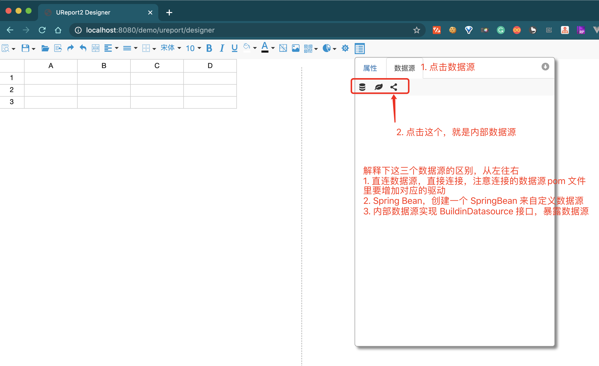Click the site info icon in address bar
This screenshot has width=599, height=366.
pyautogui.click(x=78, y=30)
